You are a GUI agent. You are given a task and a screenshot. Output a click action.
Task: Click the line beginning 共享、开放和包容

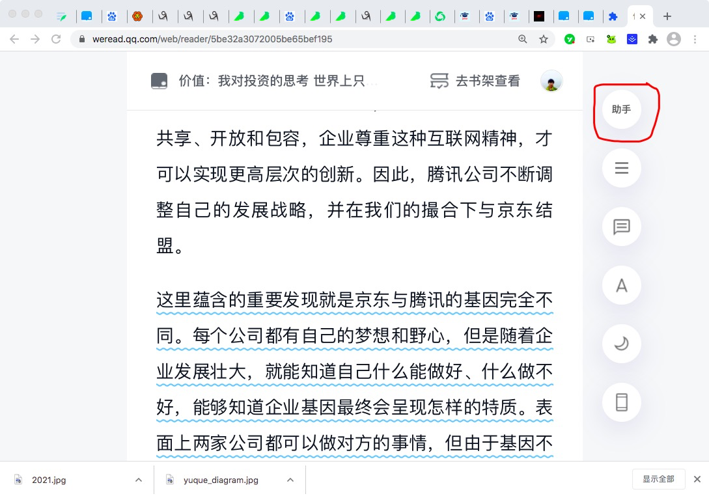pos(354,139)
